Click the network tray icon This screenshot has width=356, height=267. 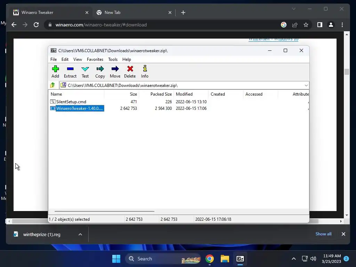(x=305, y=259)
